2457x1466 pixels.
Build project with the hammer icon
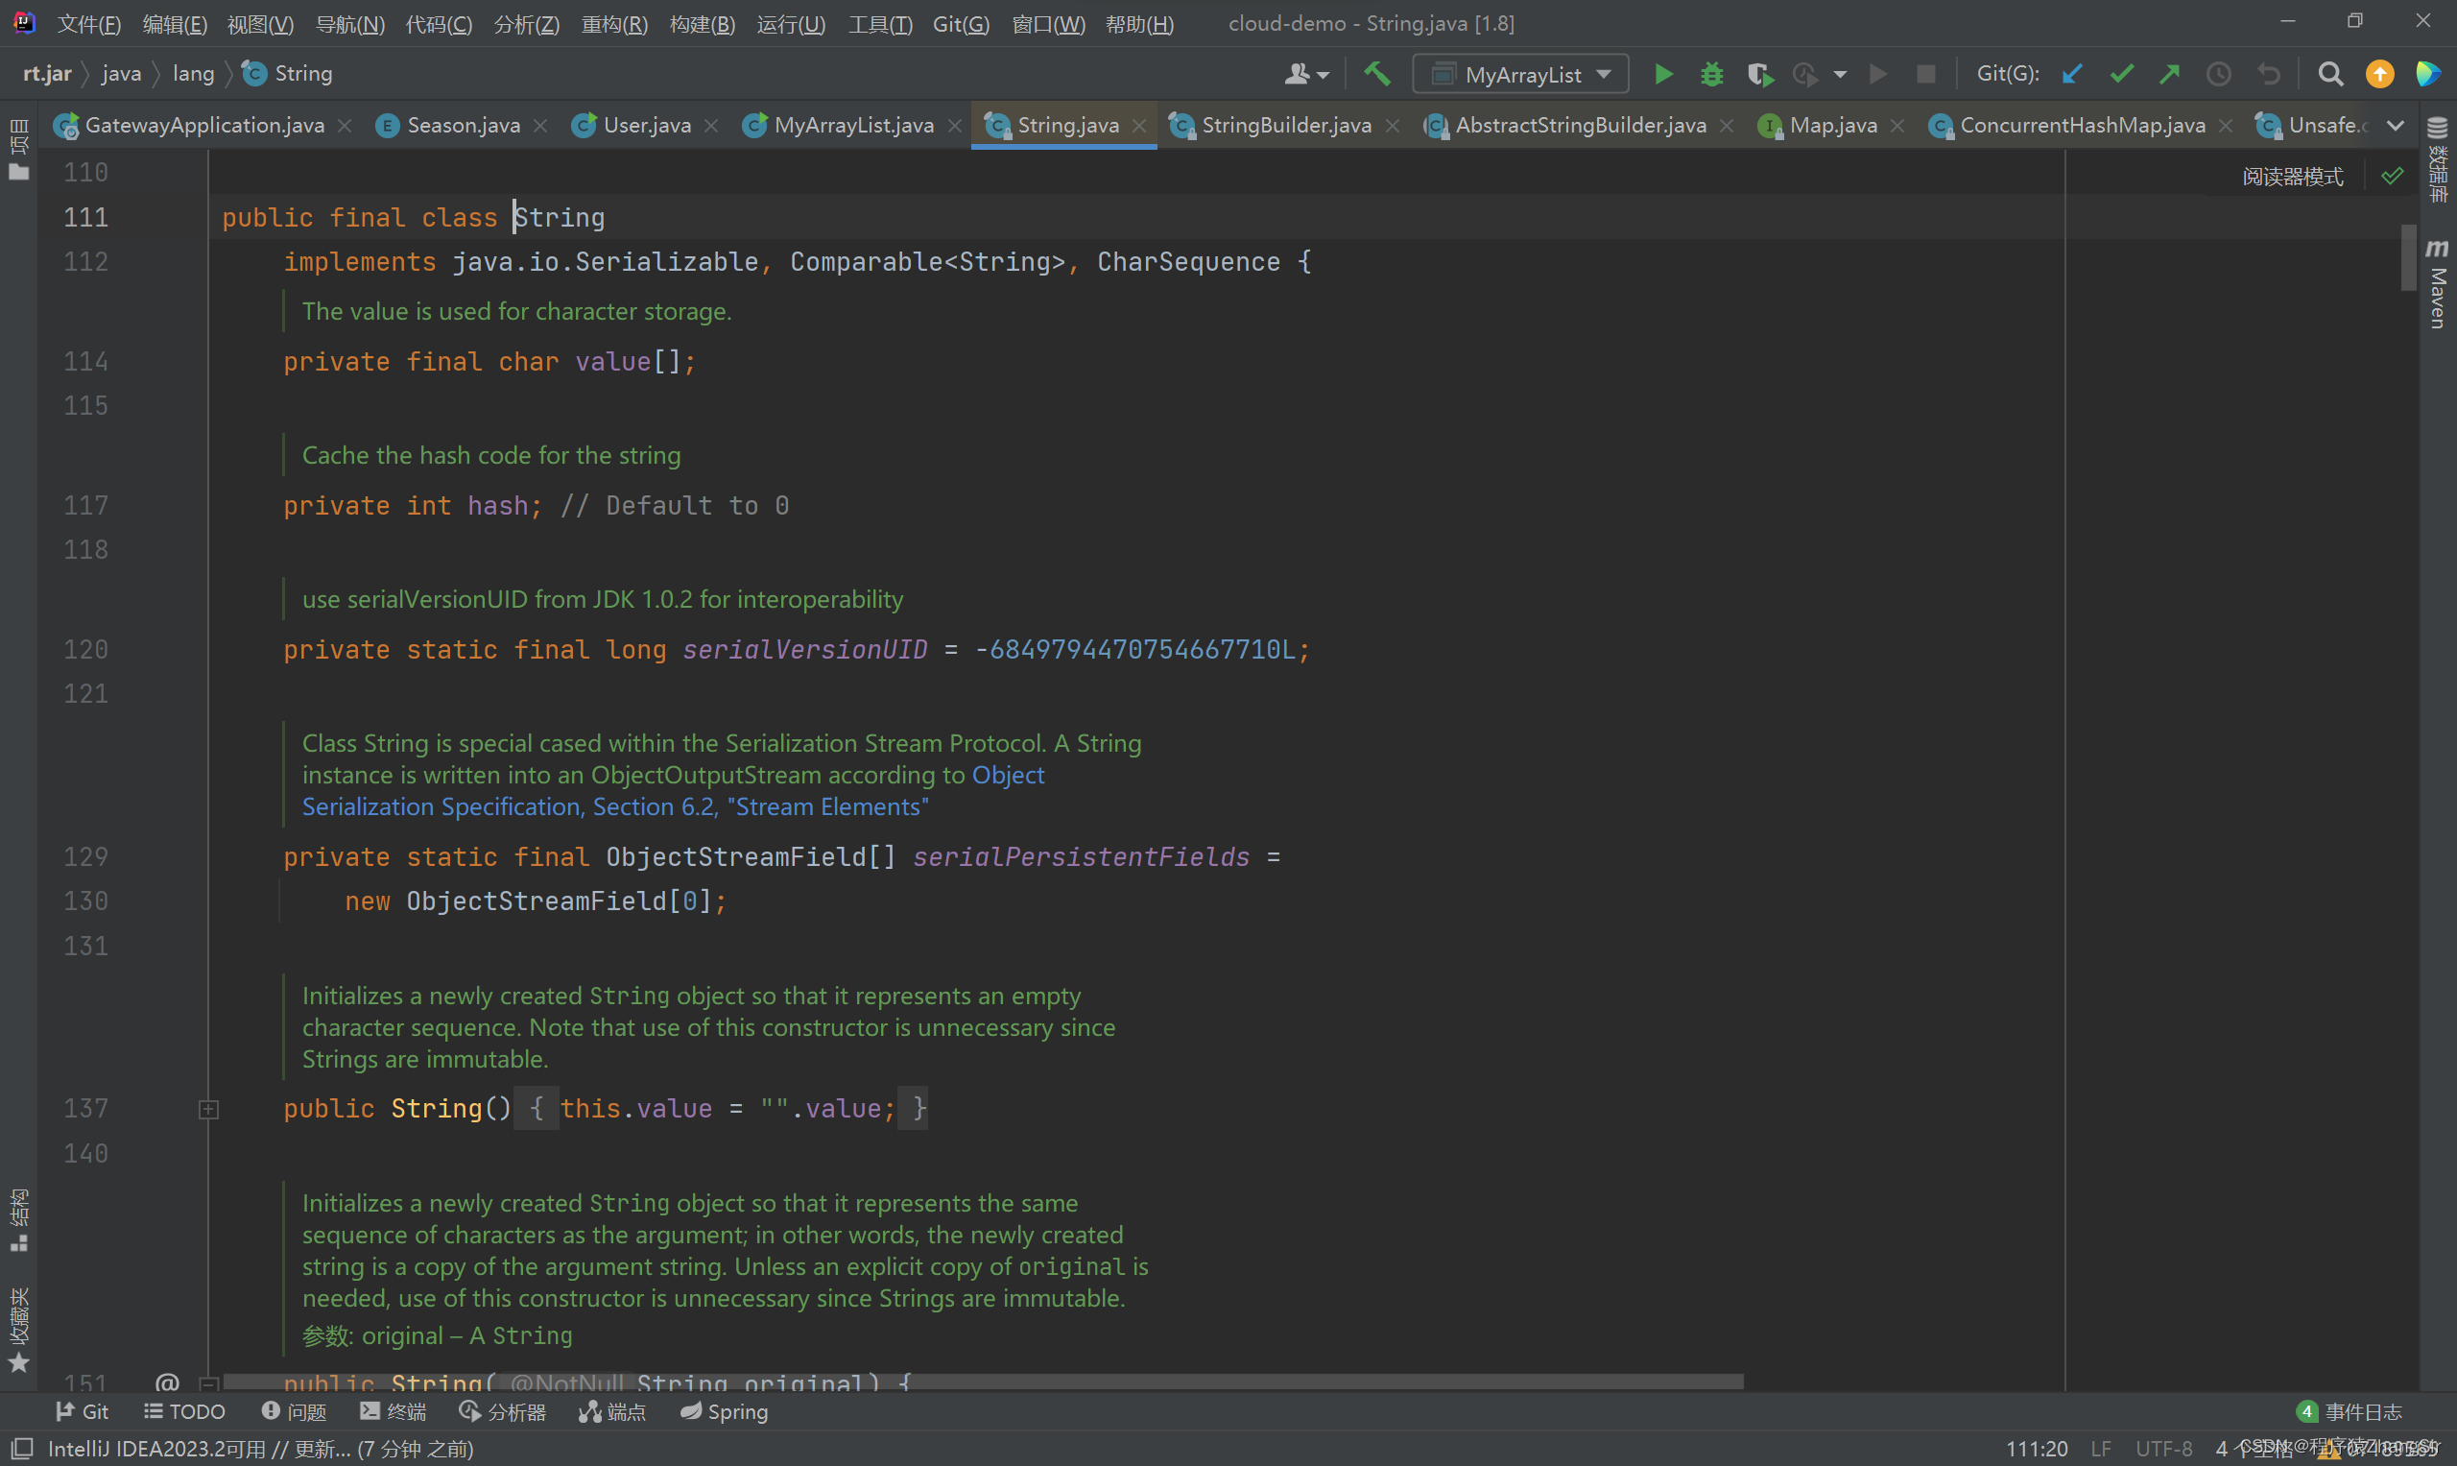pos(1376,74)
